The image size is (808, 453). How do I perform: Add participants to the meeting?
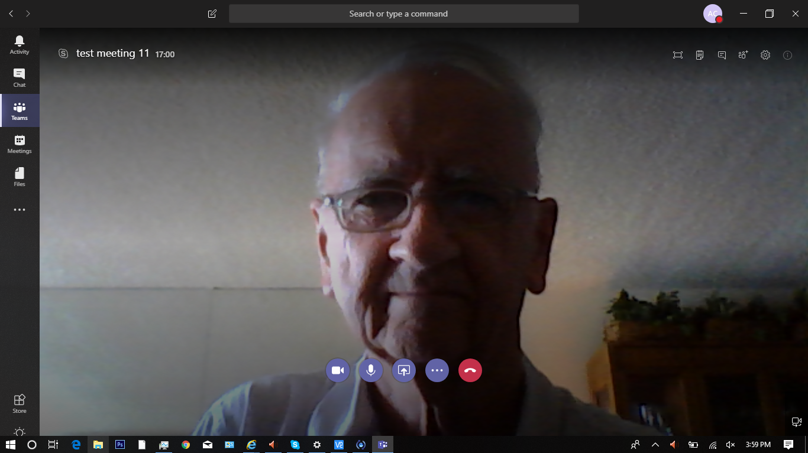[744, 55]
